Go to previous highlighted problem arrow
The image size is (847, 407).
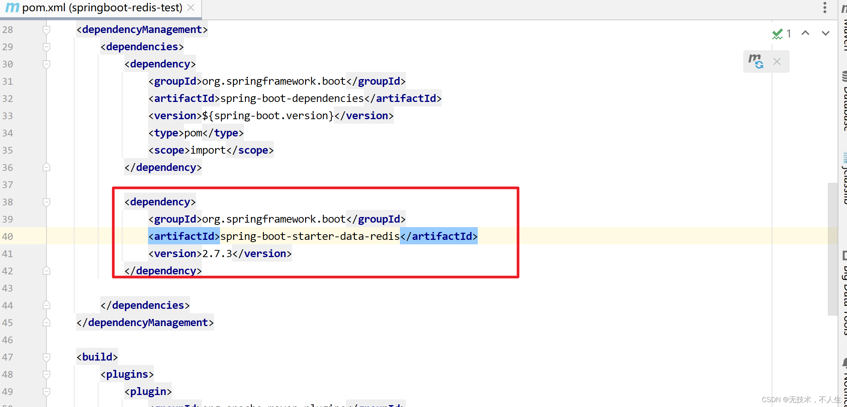805,33
